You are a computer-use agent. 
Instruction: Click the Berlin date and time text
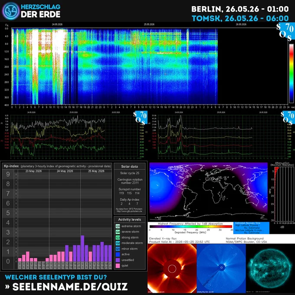[x=240, y=9]
